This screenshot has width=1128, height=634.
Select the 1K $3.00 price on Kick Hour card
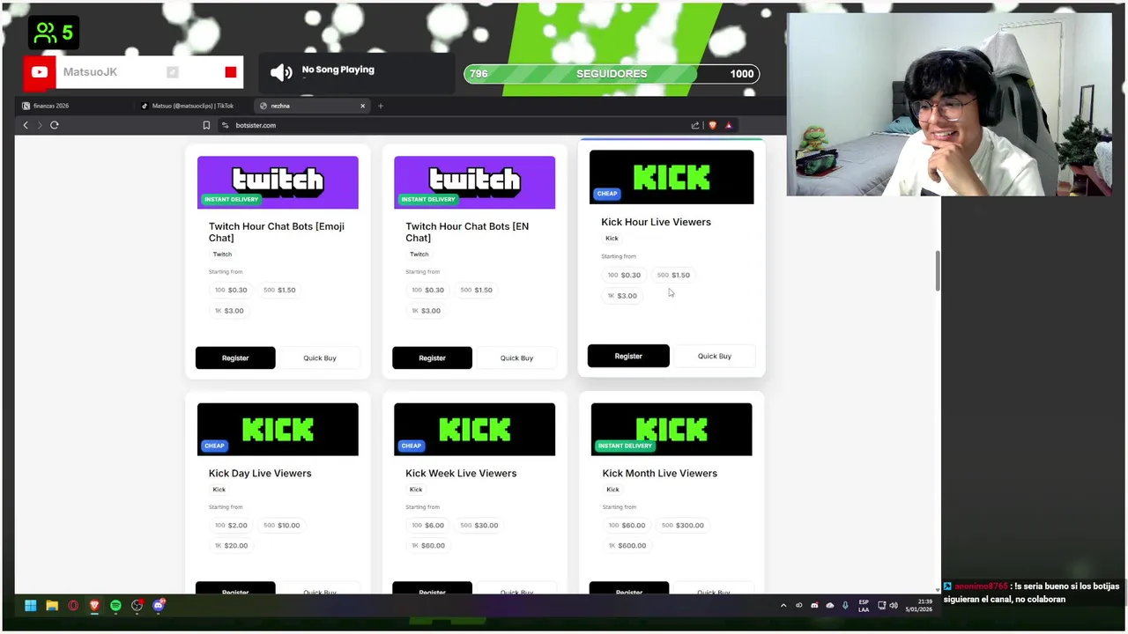pyautogui.click(x=622, y=296)
